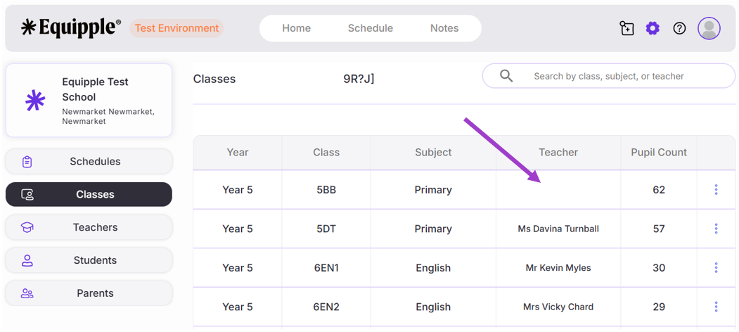
Task: Open the add folder icon in header
Action: click(626, 28)
